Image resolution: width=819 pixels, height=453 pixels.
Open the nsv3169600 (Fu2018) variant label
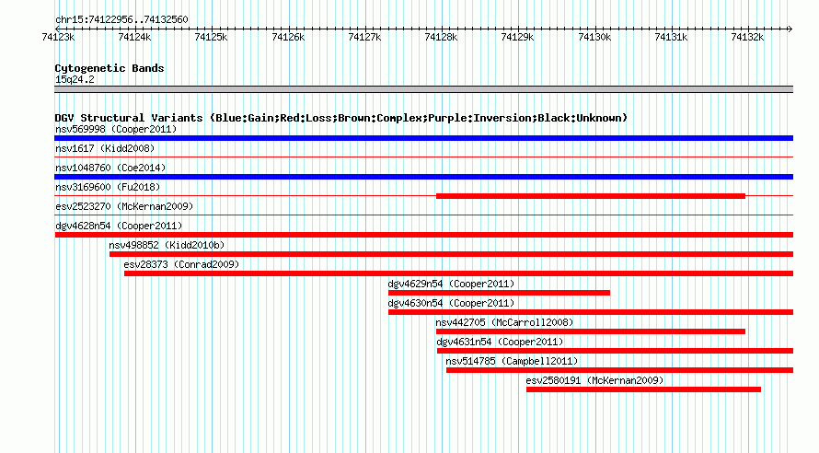point(108,187)
